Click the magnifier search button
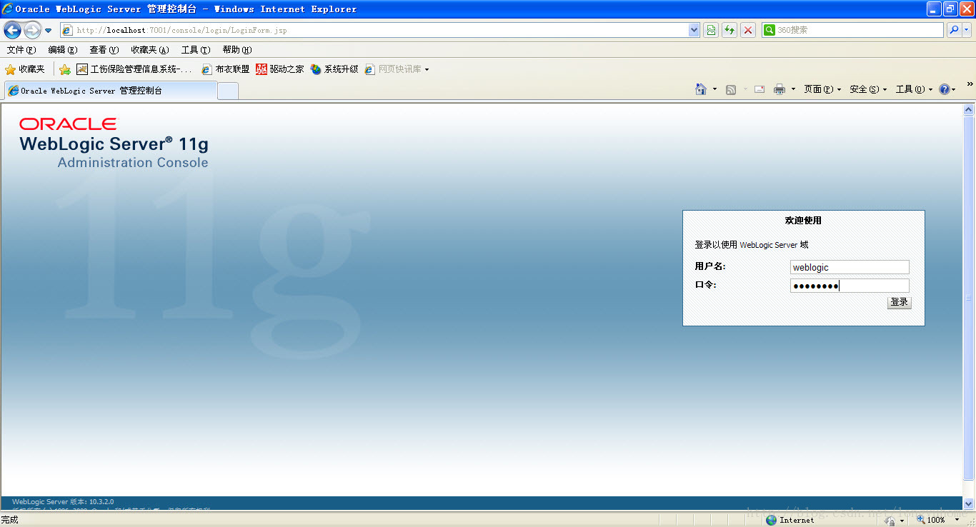 [953, 30]
